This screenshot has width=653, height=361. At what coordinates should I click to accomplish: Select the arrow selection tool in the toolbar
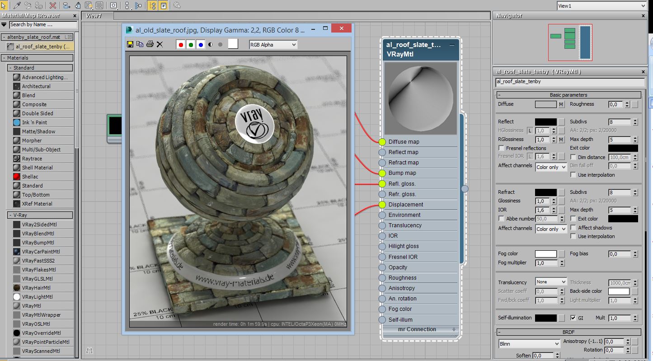pyautogui.click(x=4, y=5)
